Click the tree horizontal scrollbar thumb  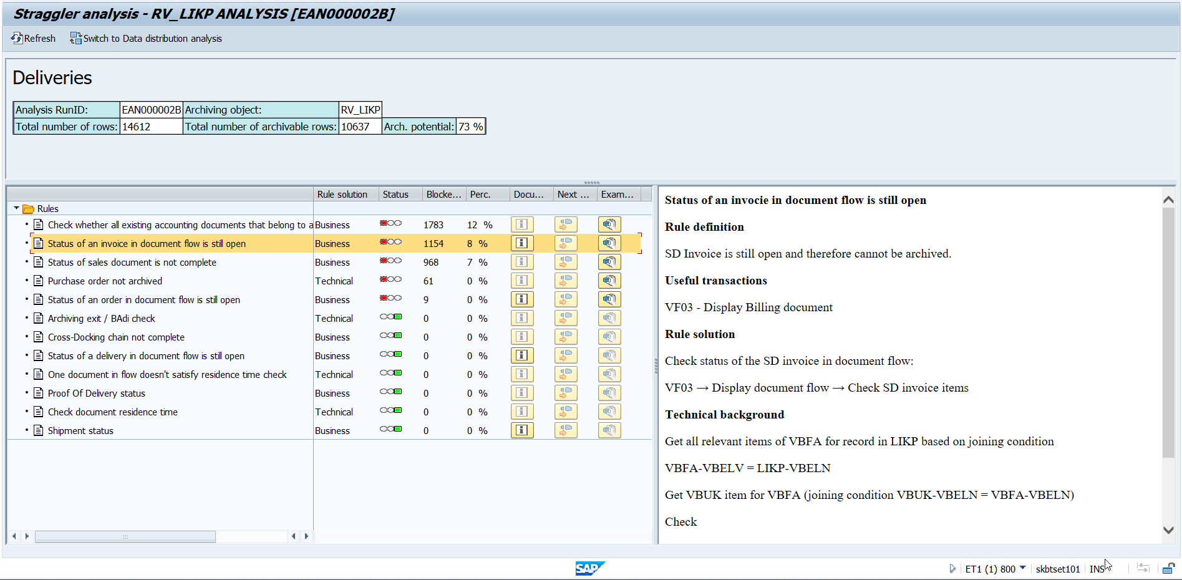pos(125,536)
